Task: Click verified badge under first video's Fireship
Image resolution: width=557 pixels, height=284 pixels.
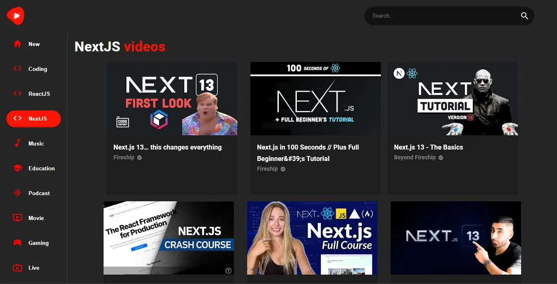Action: [x=139, y=158]
